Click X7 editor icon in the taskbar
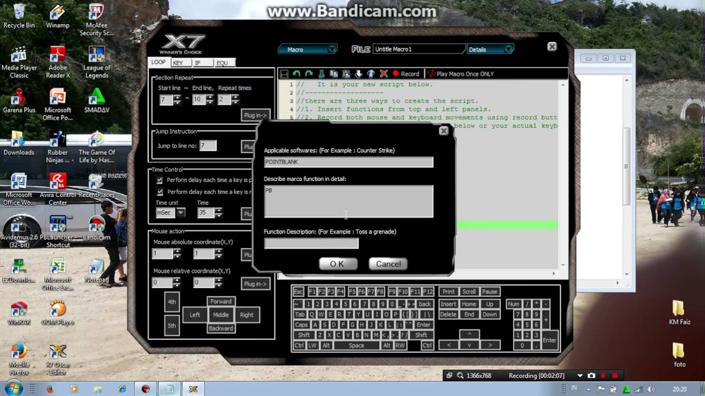705x396 pixels. [x=193, y=389]
